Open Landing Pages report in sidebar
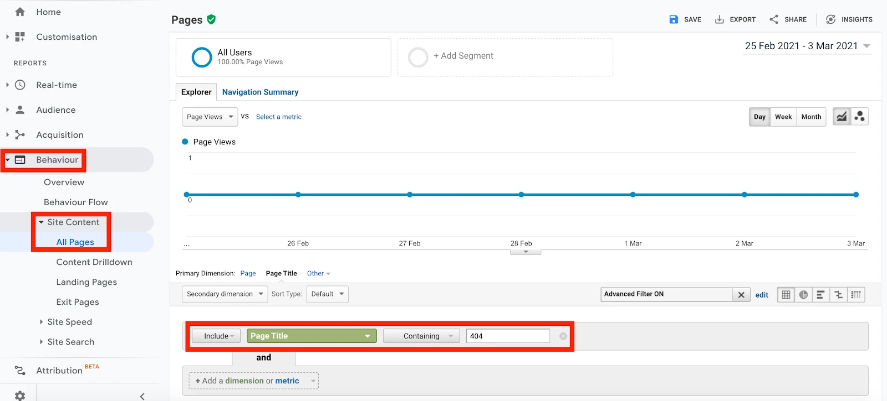 point(86,282)
